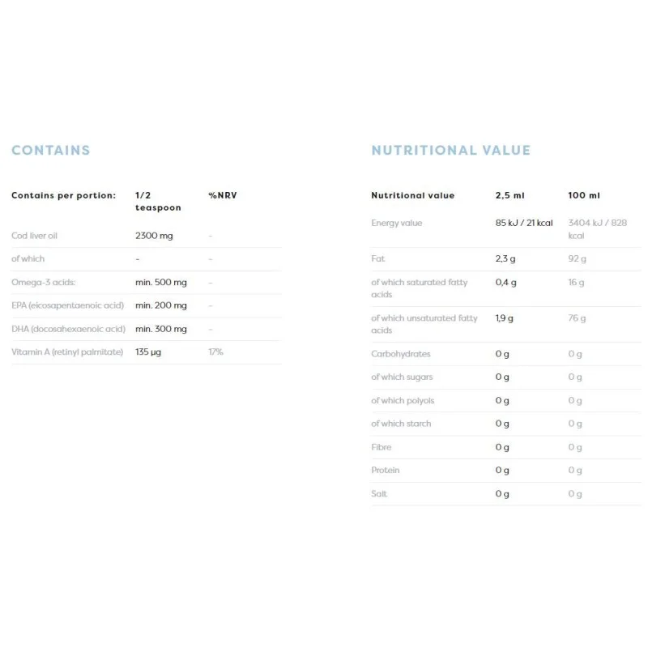This screenshot has height=648, width=648.
Task: Select the Cod liver oil row label
Action: pos(34,236)
